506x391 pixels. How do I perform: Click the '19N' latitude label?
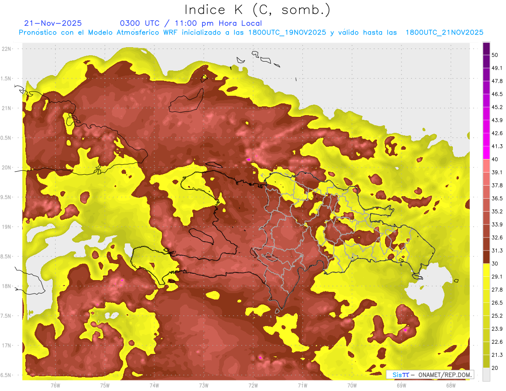point(7,227)
